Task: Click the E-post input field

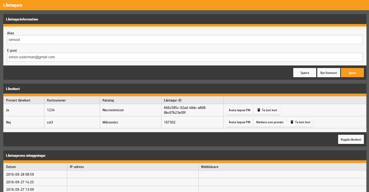Action: tap(185, 57)
